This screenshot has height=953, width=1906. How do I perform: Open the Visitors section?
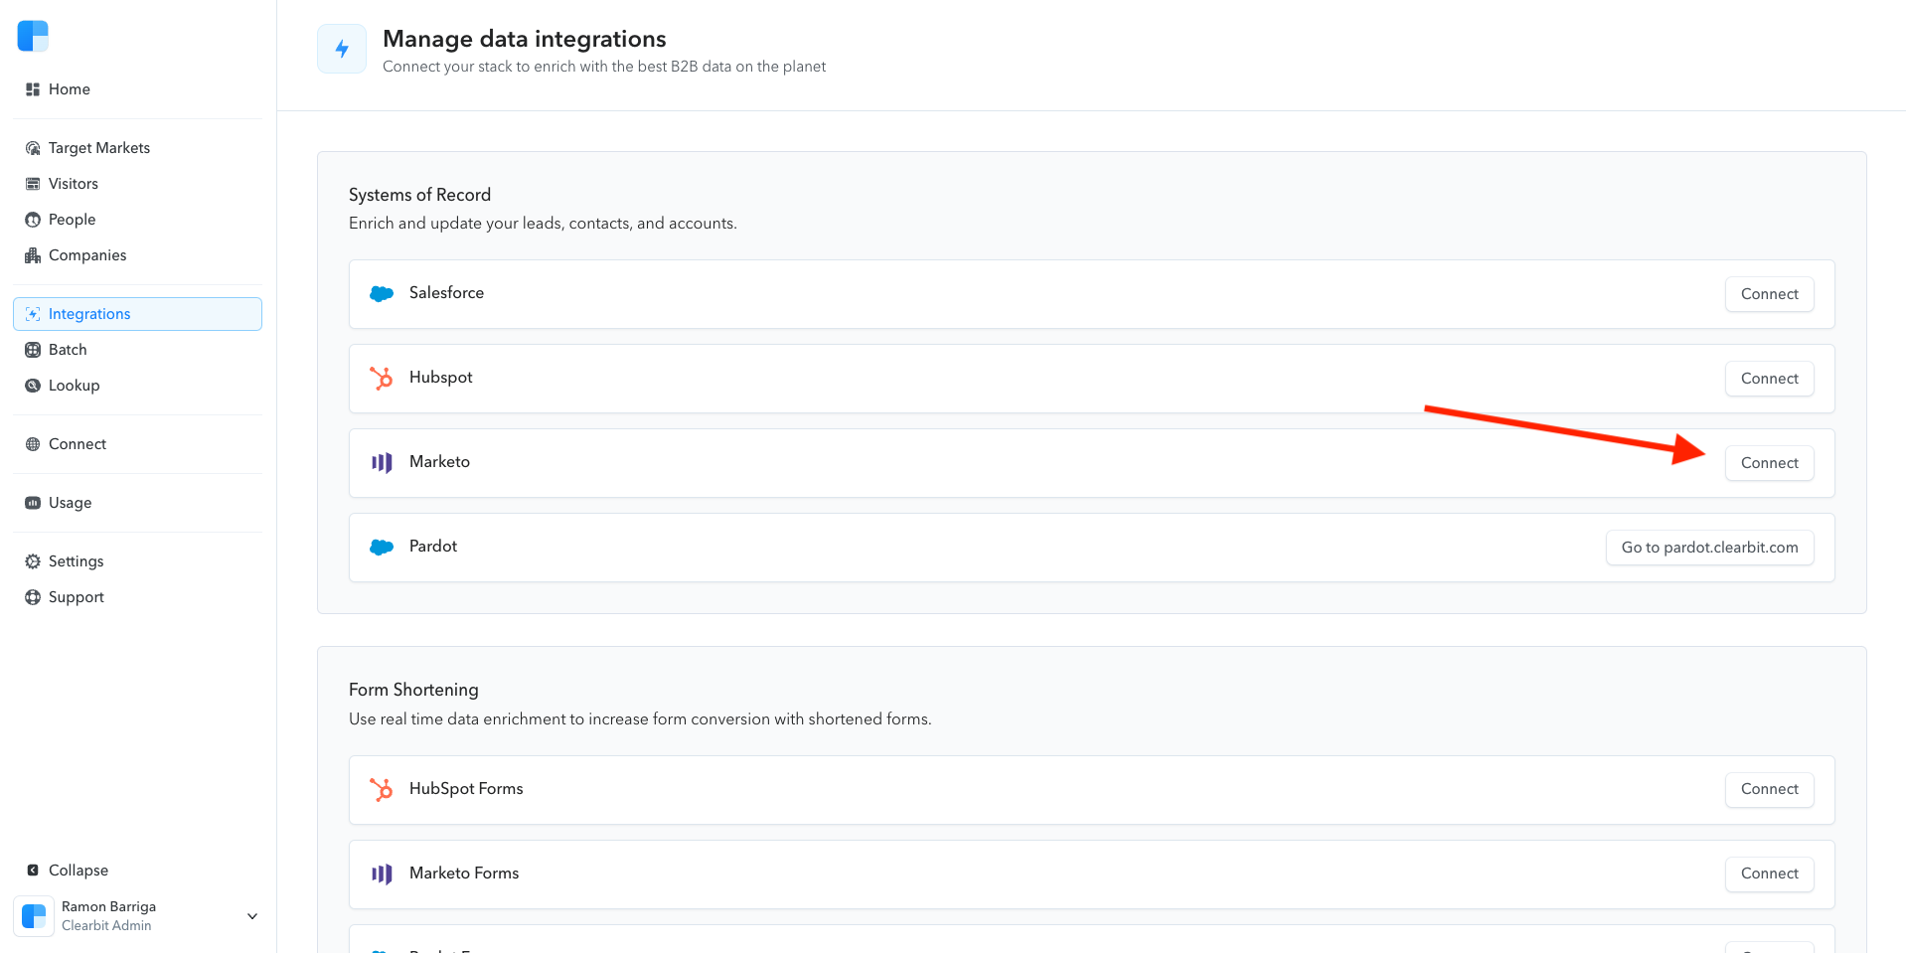137,184
